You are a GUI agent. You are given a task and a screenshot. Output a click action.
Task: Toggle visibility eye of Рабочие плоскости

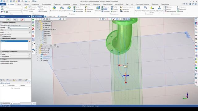click(40, 29)
